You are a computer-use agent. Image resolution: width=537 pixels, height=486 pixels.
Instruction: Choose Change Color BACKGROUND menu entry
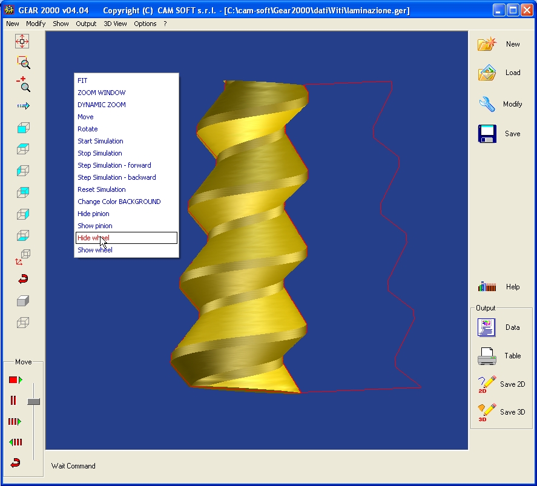tap(127, 202)
